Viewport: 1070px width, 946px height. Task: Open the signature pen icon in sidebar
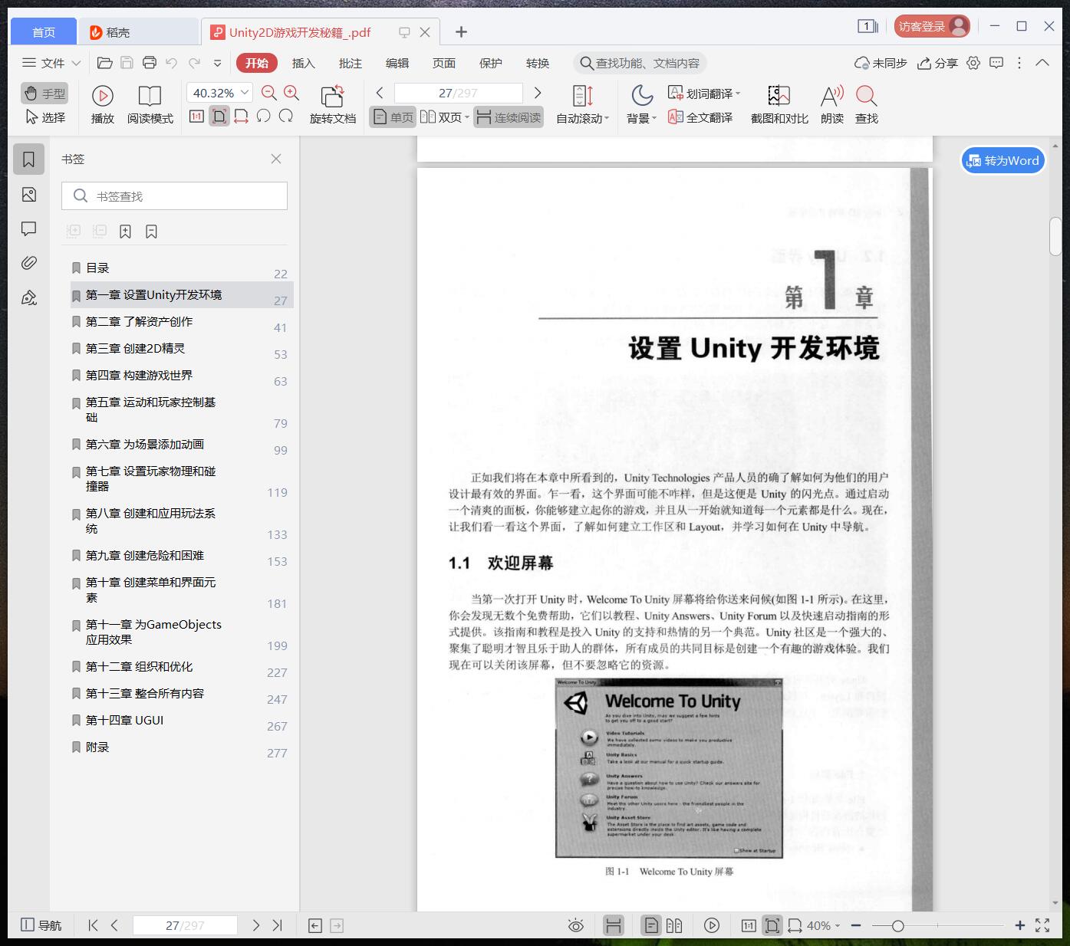tap(29, 297)
